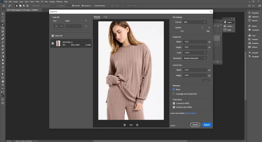Select the Lasso tool
This screenshot has width=262, height=142.
pyautogui.click(x=3, y=21)
